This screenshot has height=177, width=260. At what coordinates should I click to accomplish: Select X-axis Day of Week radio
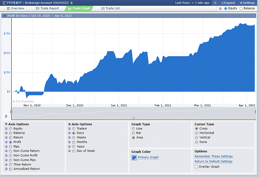click(74, 151)
